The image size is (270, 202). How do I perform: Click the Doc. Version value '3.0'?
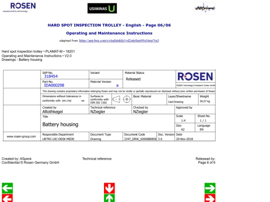pyautogui.click(x=160, y=139)
